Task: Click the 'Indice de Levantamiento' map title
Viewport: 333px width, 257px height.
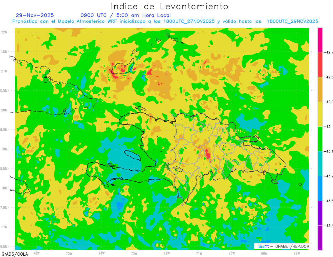Action: coord(170,6)
